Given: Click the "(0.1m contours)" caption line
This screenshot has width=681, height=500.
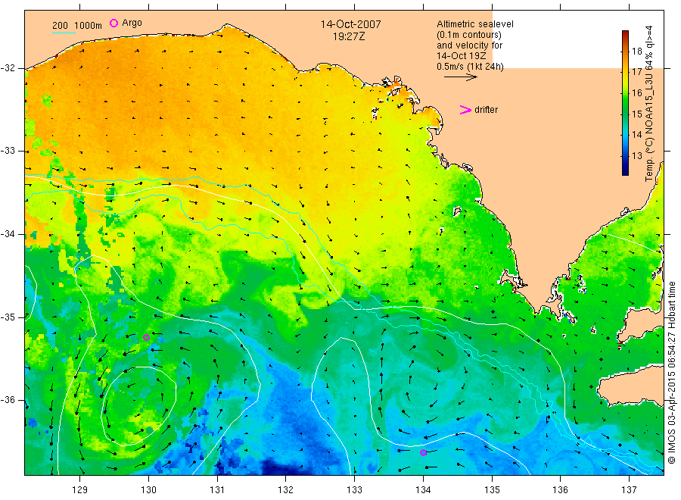Looking at the screenshot, I should tap(469, 35).
